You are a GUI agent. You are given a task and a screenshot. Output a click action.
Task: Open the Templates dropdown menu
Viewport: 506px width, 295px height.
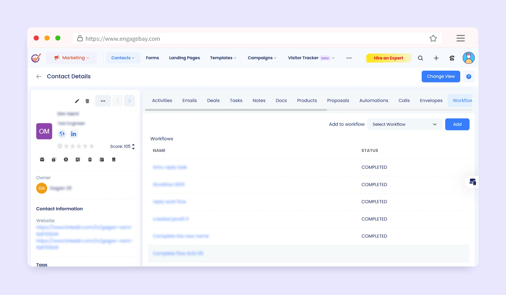223,58
